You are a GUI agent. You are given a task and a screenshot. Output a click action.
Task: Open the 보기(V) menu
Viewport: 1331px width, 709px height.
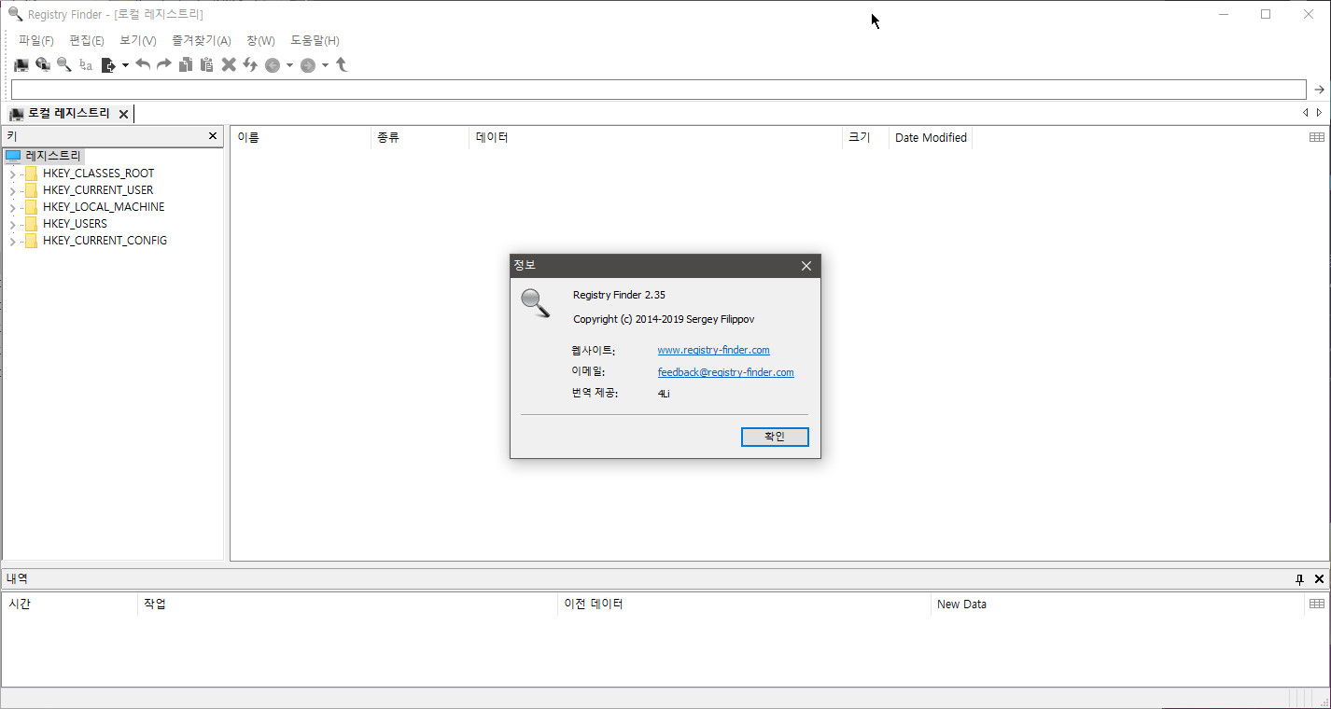138,41
